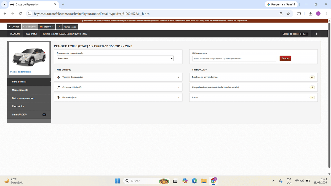
Task: Select Mantenimiento in the sidebar
Action: point(29,90)
